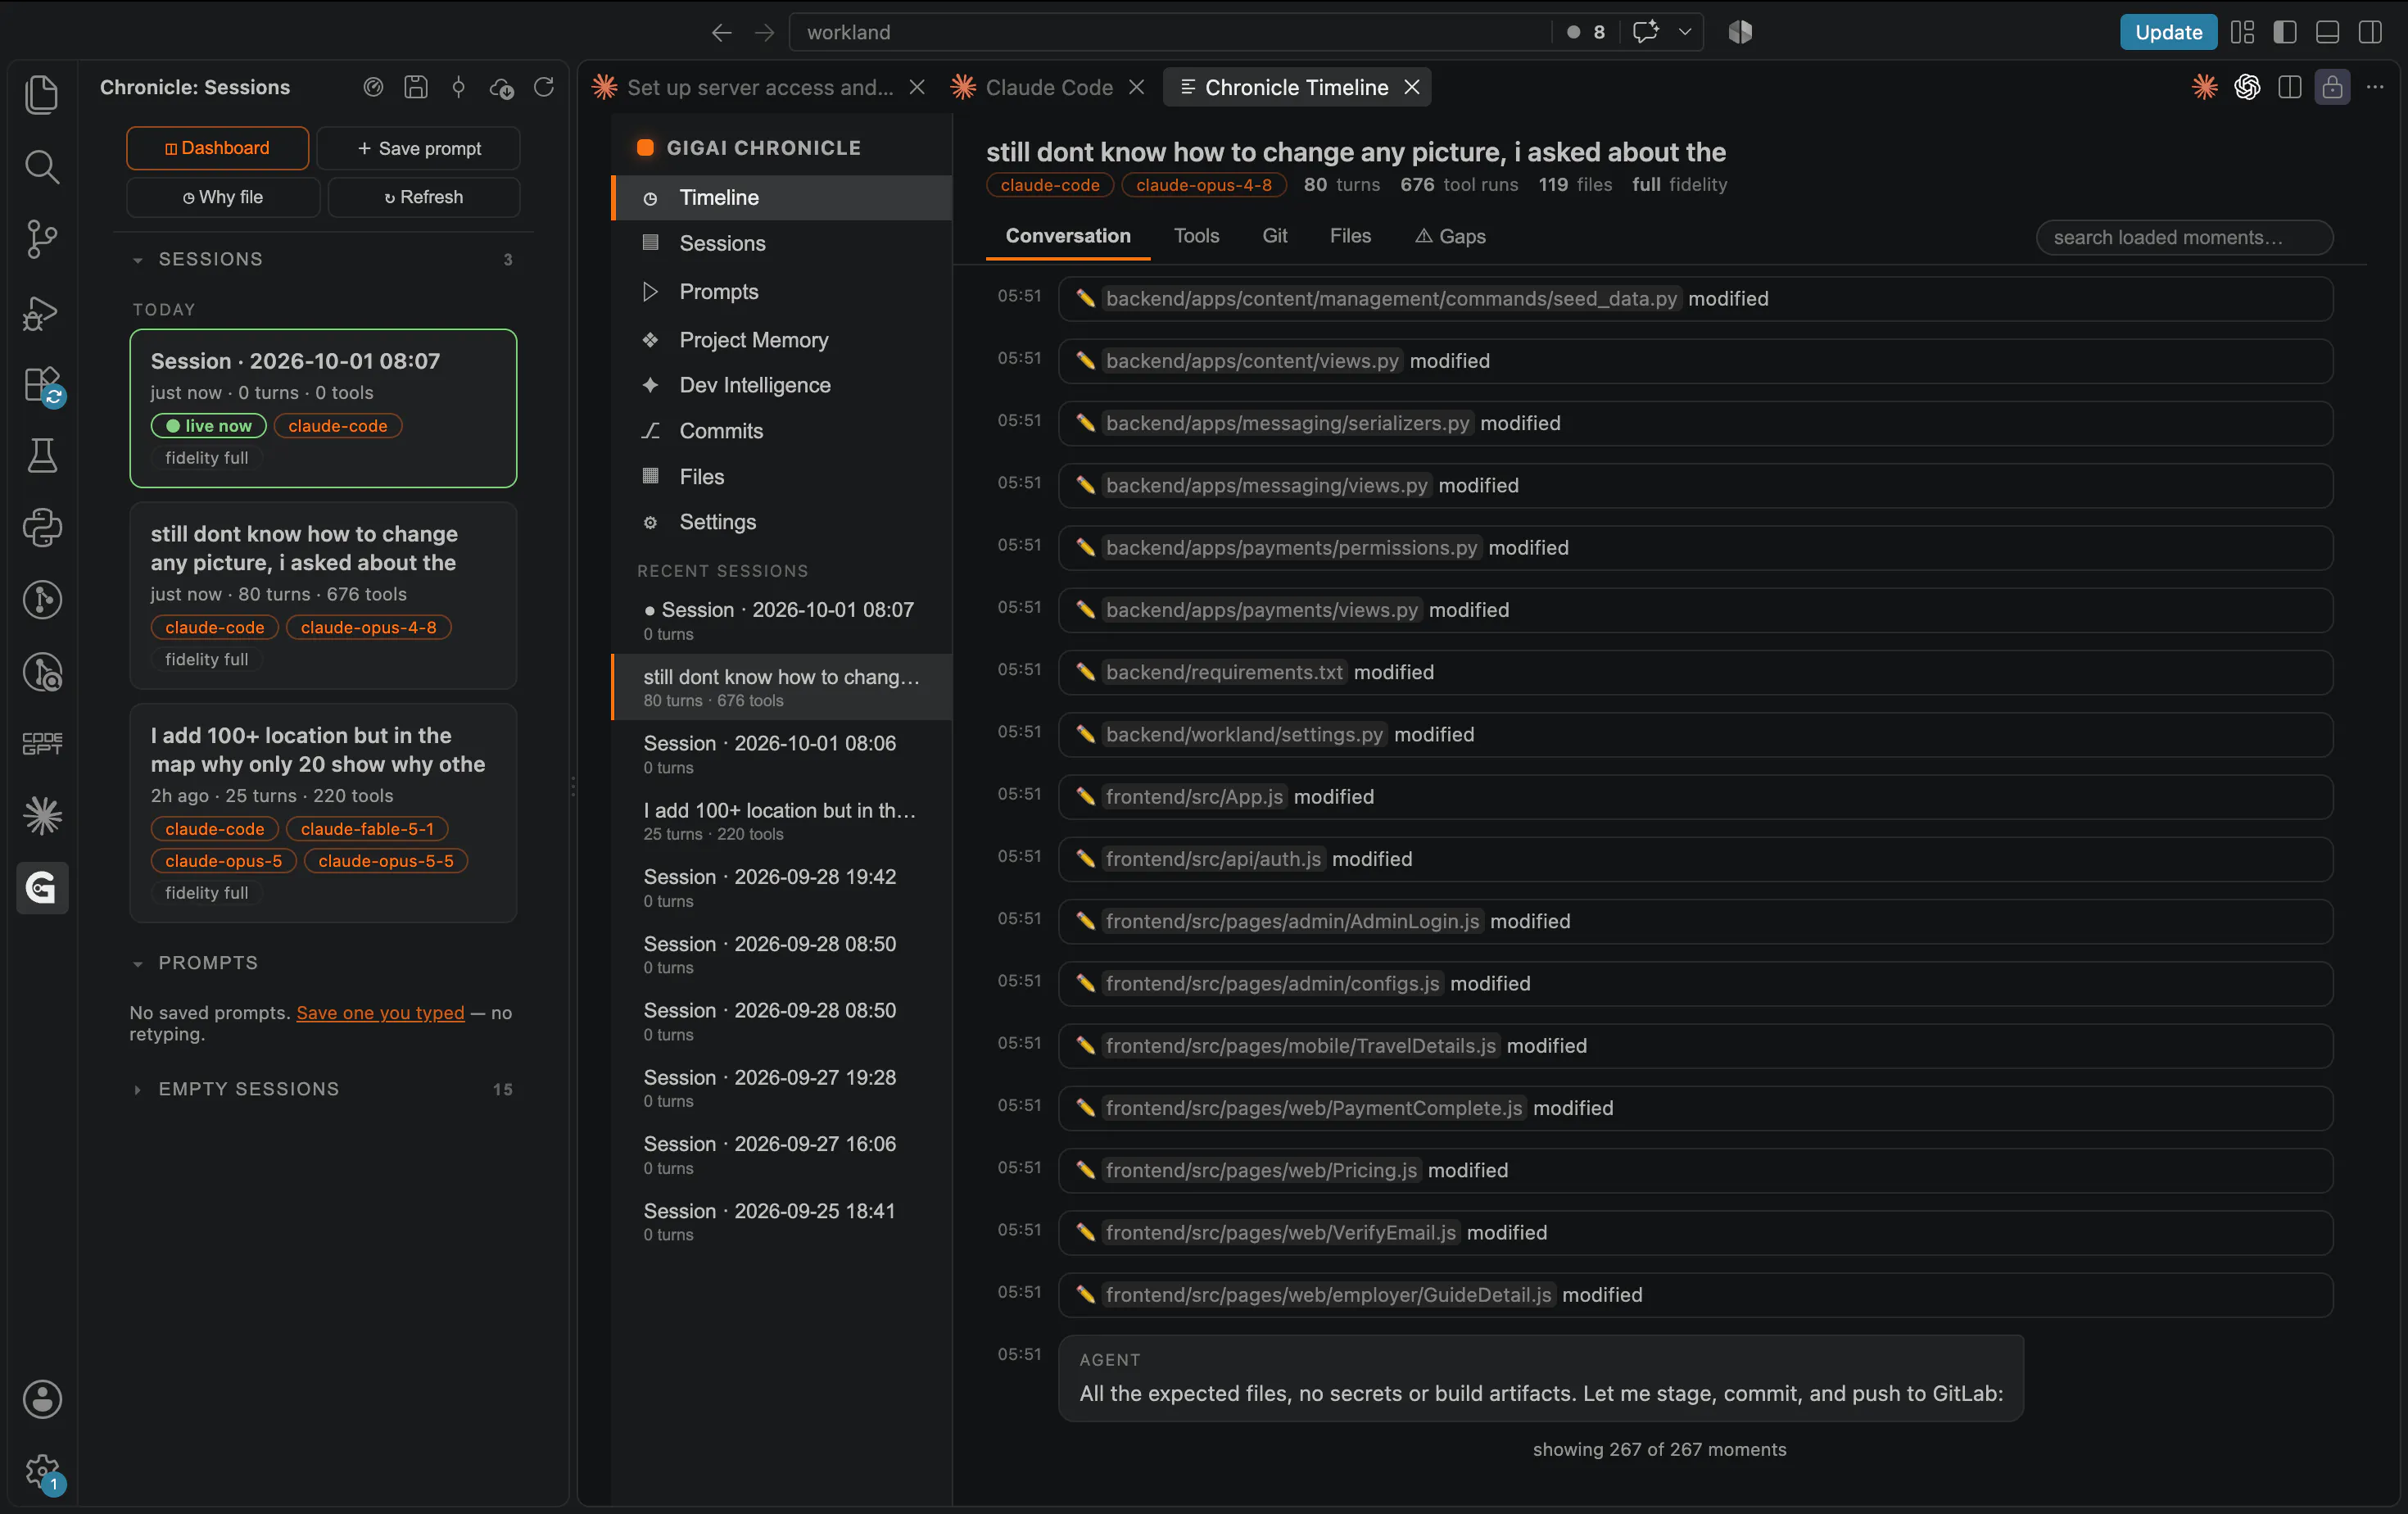Switch to the Git tab
This screenshot has width=2408, height=1514.
point(1274,236)
